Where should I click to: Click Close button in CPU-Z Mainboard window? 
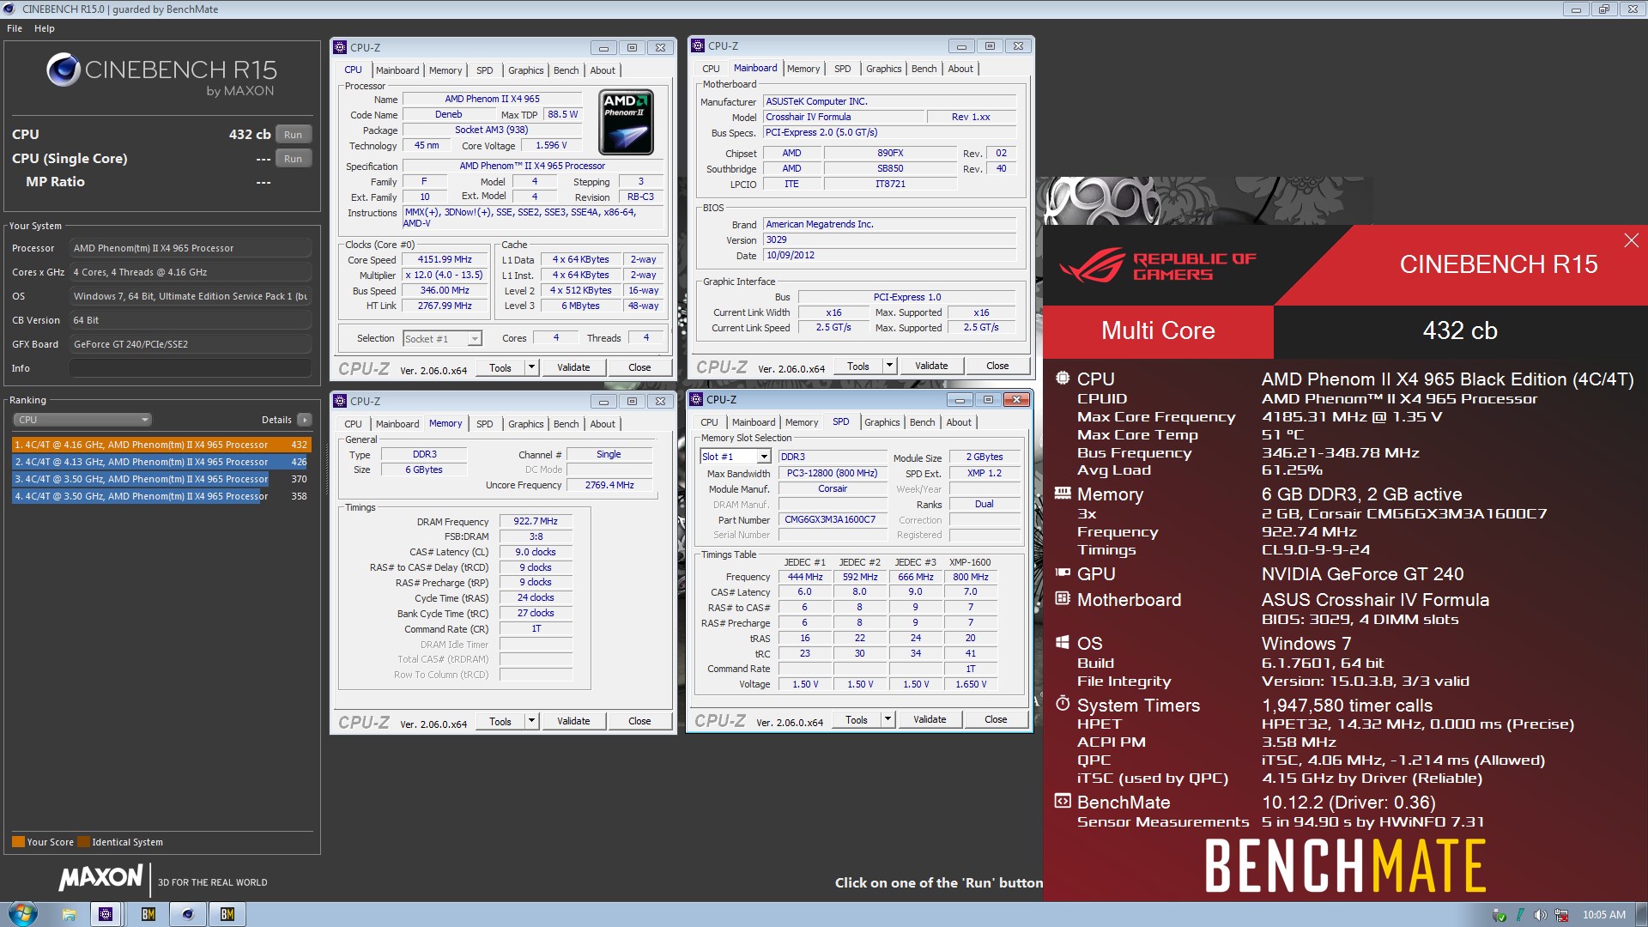[997, 366]
